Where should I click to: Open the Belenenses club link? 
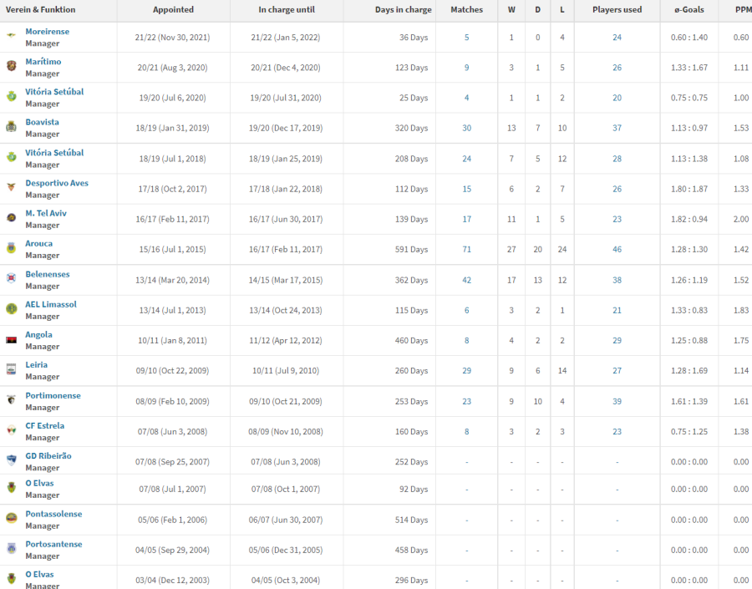coord(48,274)
